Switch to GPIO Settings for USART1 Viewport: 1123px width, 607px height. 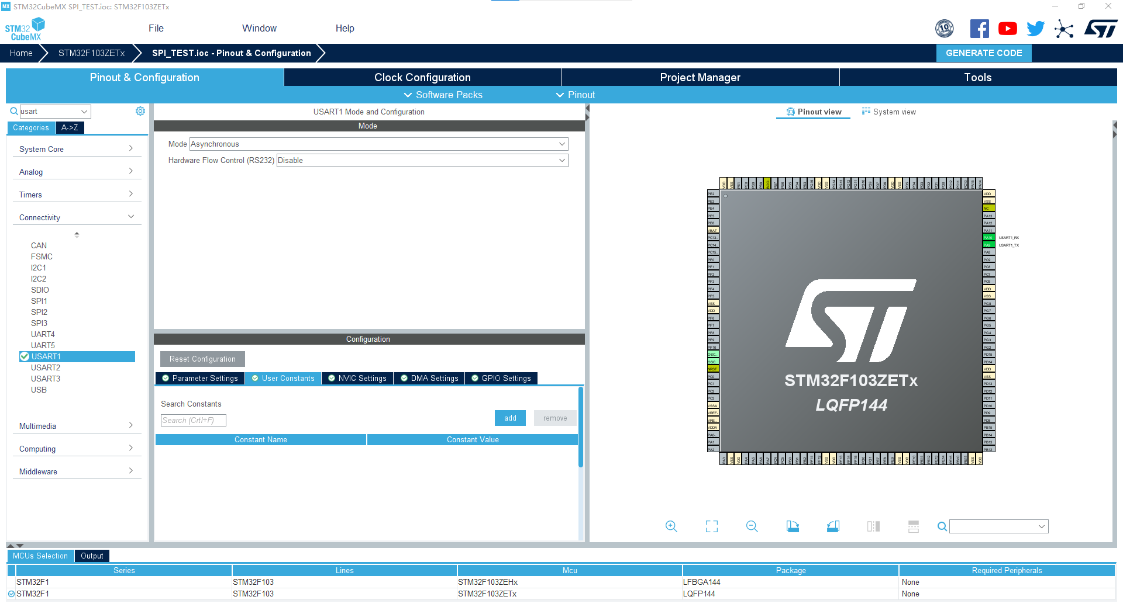[501, 378]
